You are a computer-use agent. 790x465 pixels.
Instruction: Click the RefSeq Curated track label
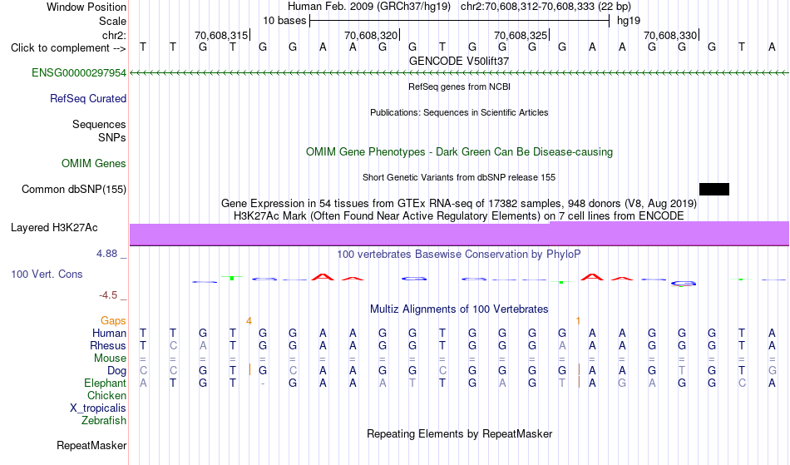point(87,99)
